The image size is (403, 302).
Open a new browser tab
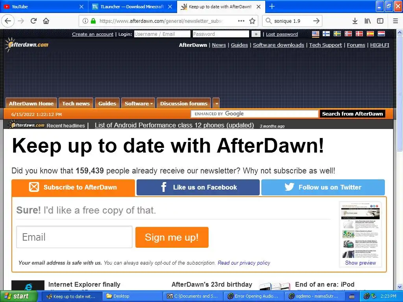272,6
